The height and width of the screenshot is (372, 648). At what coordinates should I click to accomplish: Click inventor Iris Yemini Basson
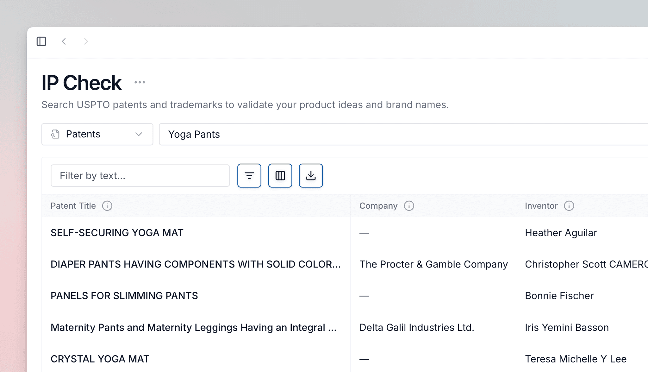[x=567, y=327]
